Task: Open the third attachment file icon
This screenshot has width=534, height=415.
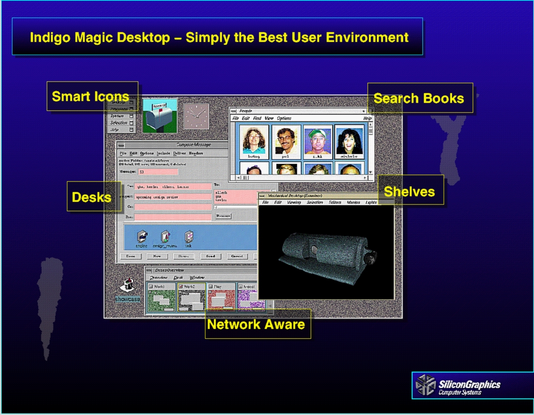Action: tap(188, 236)
